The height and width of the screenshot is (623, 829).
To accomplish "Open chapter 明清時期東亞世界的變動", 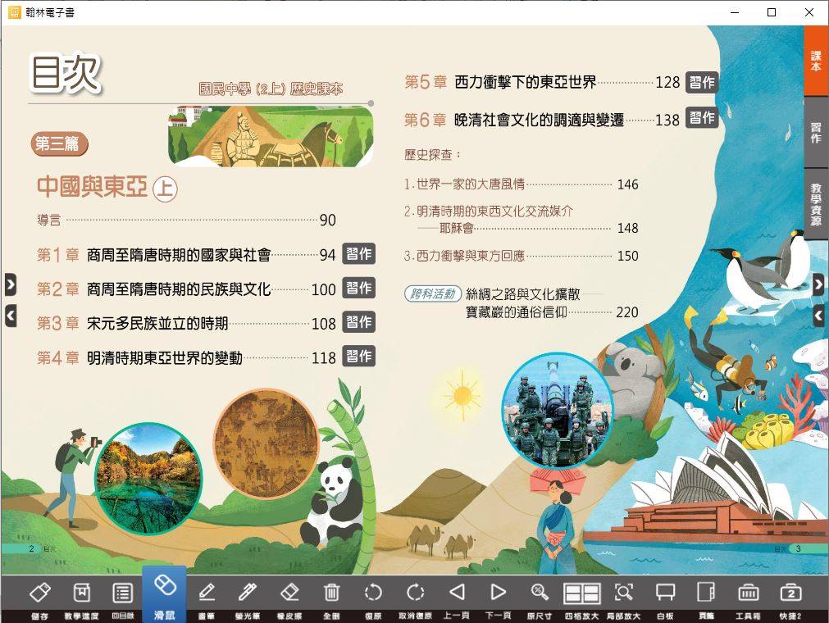I will tap(165, 357).
